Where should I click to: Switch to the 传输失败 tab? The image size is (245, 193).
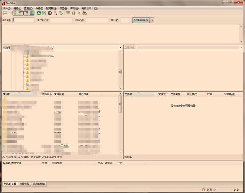[x=24, y=184]
